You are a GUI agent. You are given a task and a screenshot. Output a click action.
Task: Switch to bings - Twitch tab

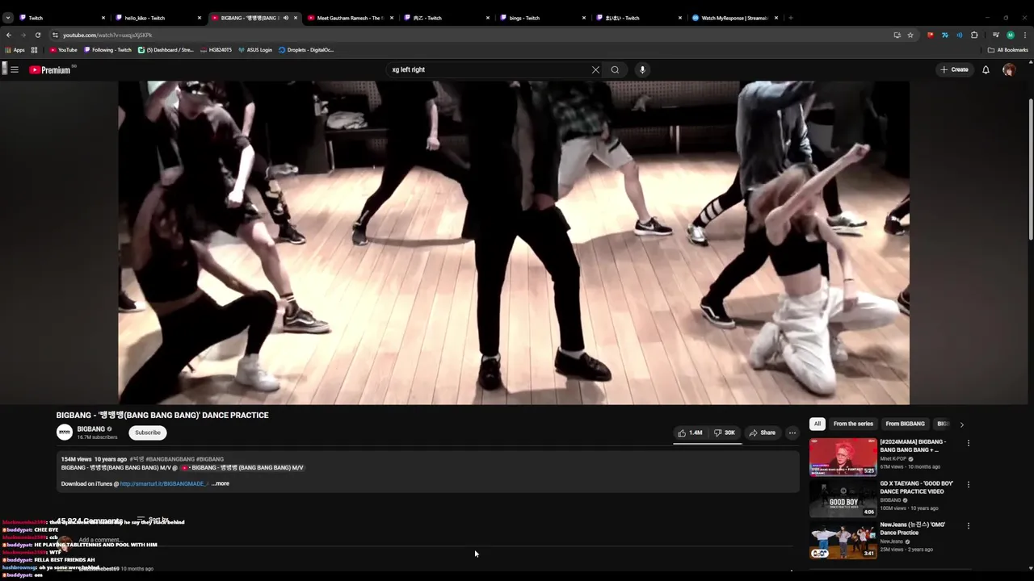(x=542, y=18)
